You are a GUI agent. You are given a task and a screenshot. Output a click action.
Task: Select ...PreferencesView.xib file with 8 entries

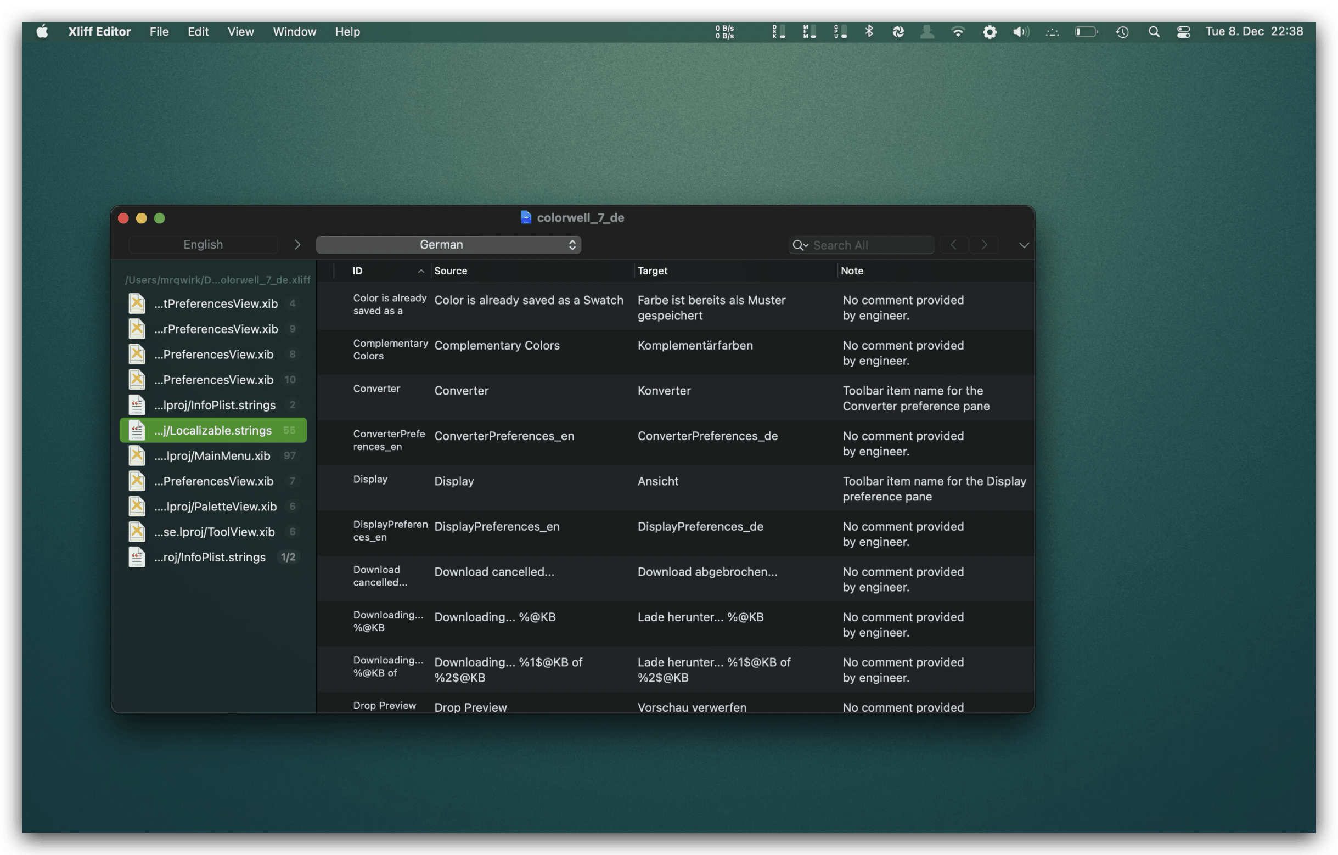click(x=213, y=355)
